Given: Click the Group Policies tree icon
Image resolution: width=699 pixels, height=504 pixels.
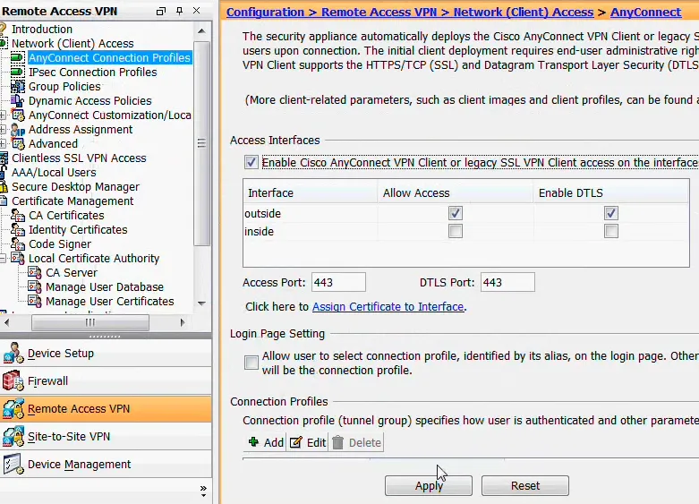Looking at the screenshot, I should point(18,87).
